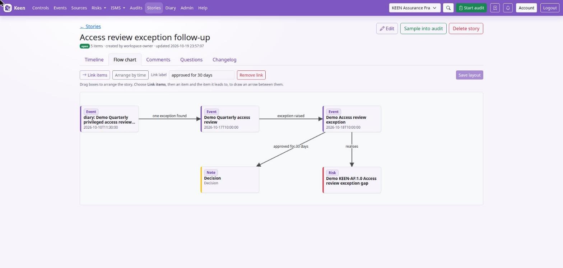Go to the Admin section
This screenshot has width=563, height=268.
[187, 8]
